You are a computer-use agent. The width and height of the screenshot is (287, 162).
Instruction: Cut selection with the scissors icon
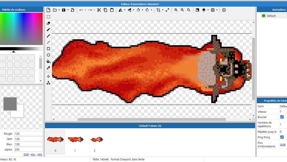[99, 10]
